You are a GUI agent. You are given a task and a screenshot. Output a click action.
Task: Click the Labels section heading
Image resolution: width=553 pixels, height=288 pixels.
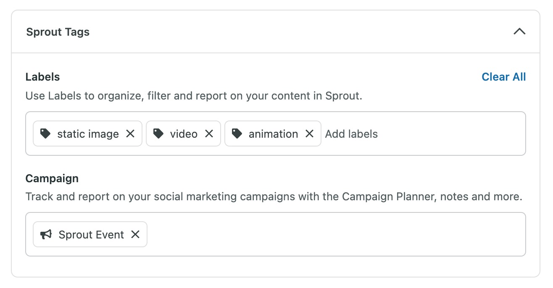[42, 77]
